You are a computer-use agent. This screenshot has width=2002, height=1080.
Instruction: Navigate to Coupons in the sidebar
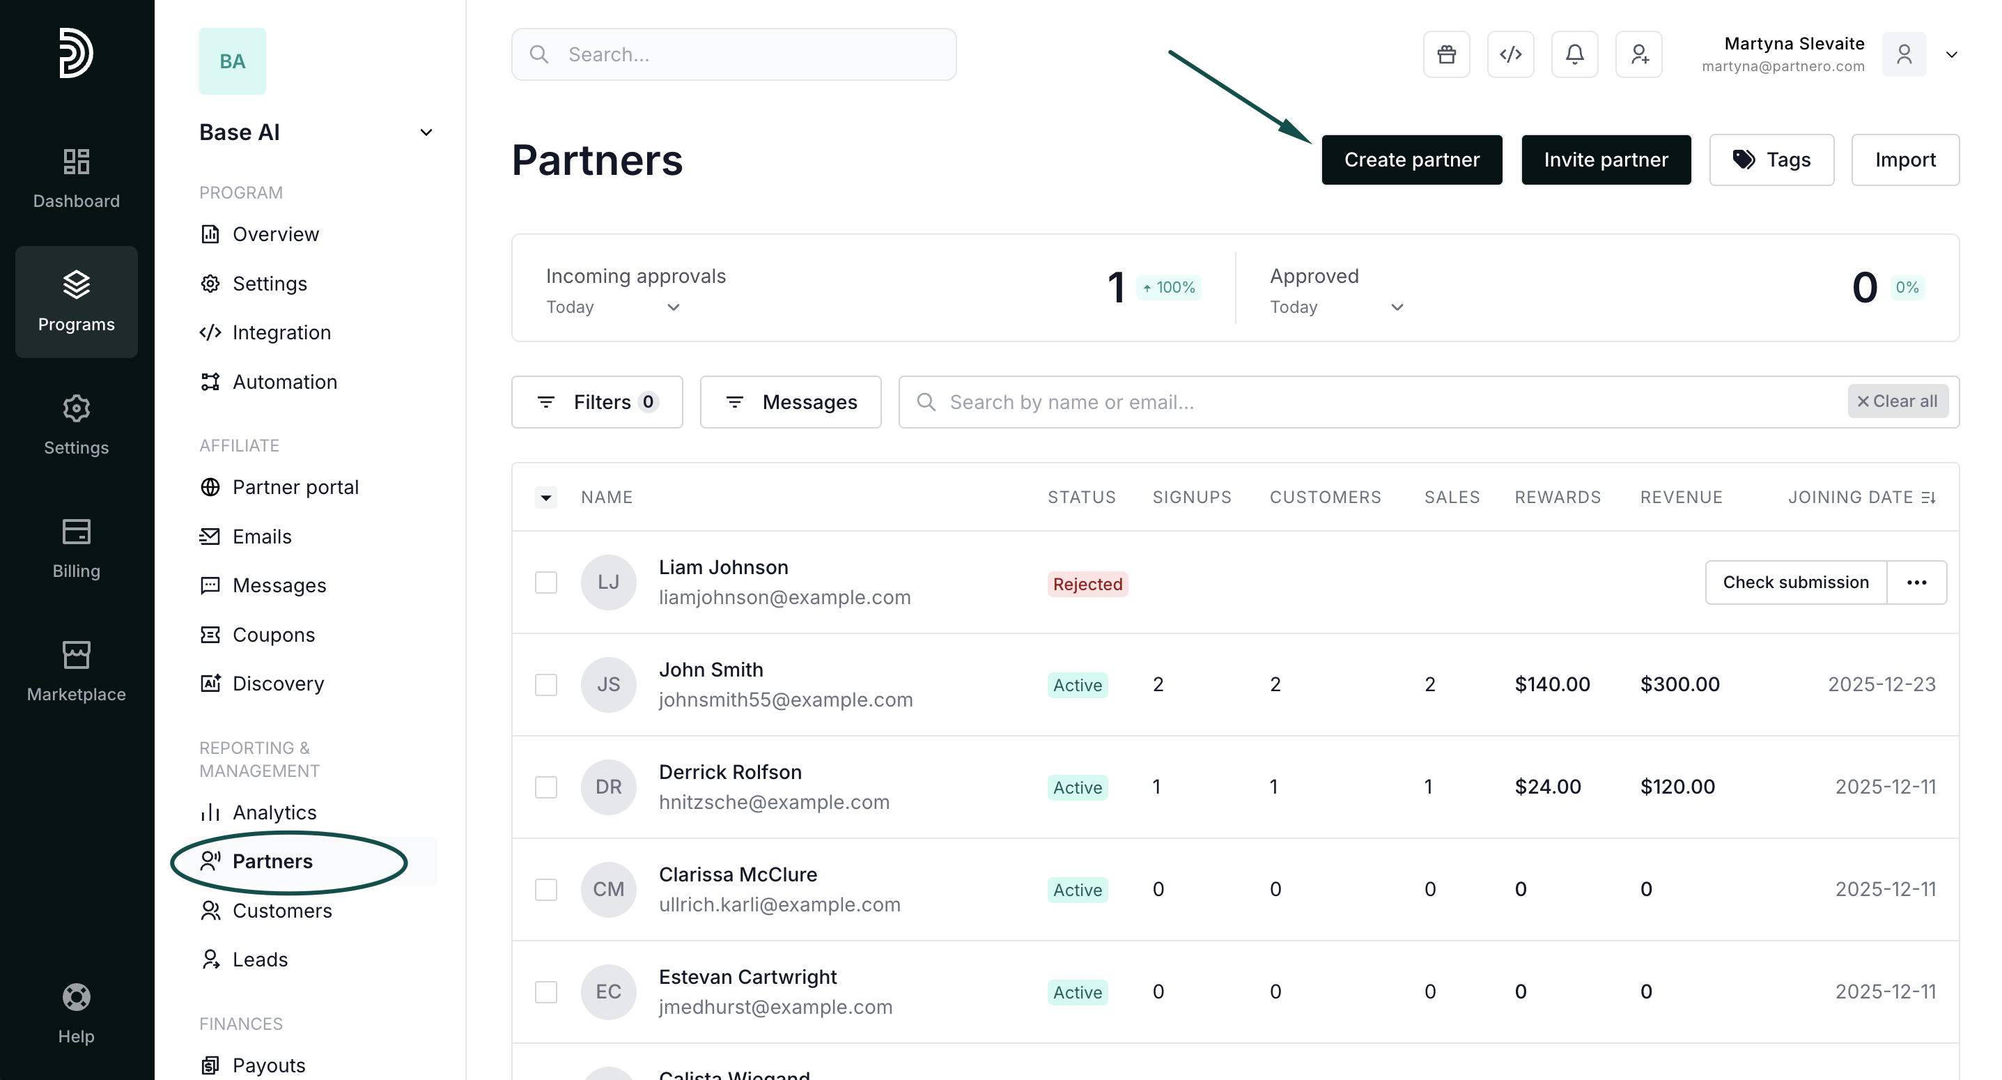[x=273, y=635]
